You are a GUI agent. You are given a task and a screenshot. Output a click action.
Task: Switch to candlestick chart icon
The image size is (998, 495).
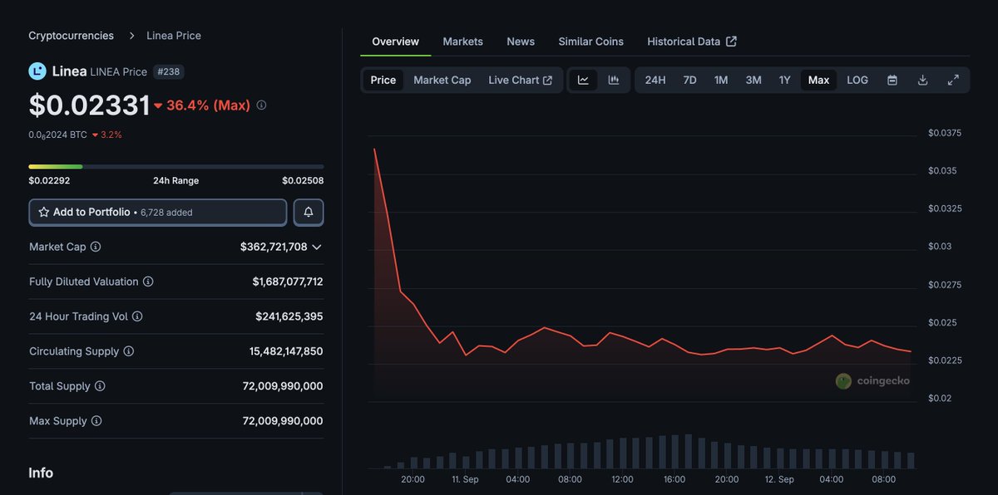pyautogui.click(x=614, y=80)
